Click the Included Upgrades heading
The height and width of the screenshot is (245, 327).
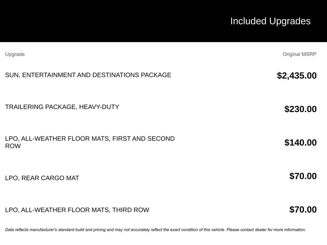(x=270, y=21)
